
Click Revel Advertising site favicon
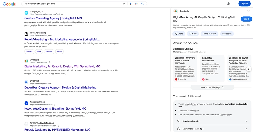pos(26,34)
